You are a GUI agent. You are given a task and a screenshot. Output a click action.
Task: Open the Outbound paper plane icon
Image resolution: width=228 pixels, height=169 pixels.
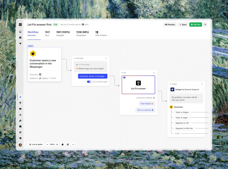point(20,44)
